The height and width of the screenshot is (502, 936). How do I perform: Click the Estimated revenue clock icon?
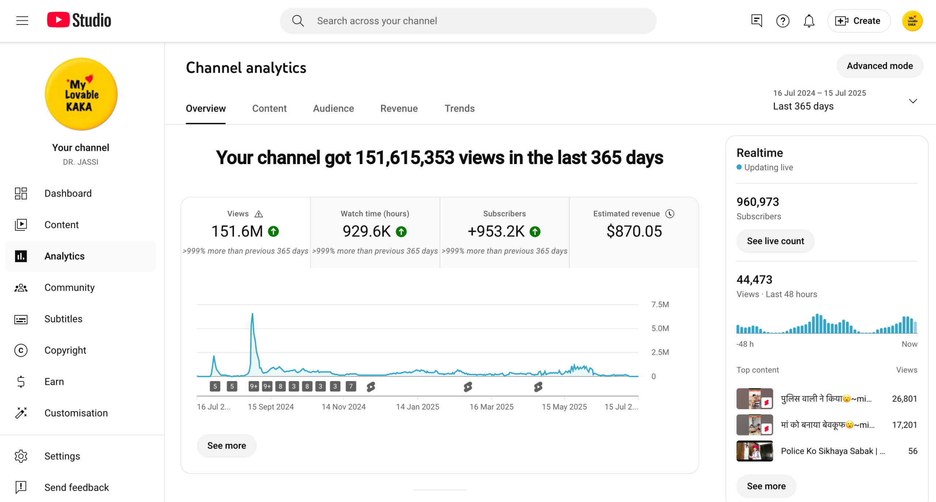(669, 214)
